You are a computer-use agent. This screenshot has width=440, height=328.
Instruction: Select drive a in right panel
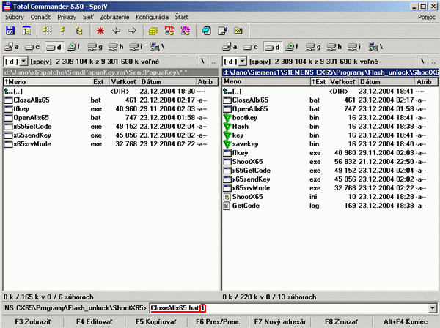point(230,47)
